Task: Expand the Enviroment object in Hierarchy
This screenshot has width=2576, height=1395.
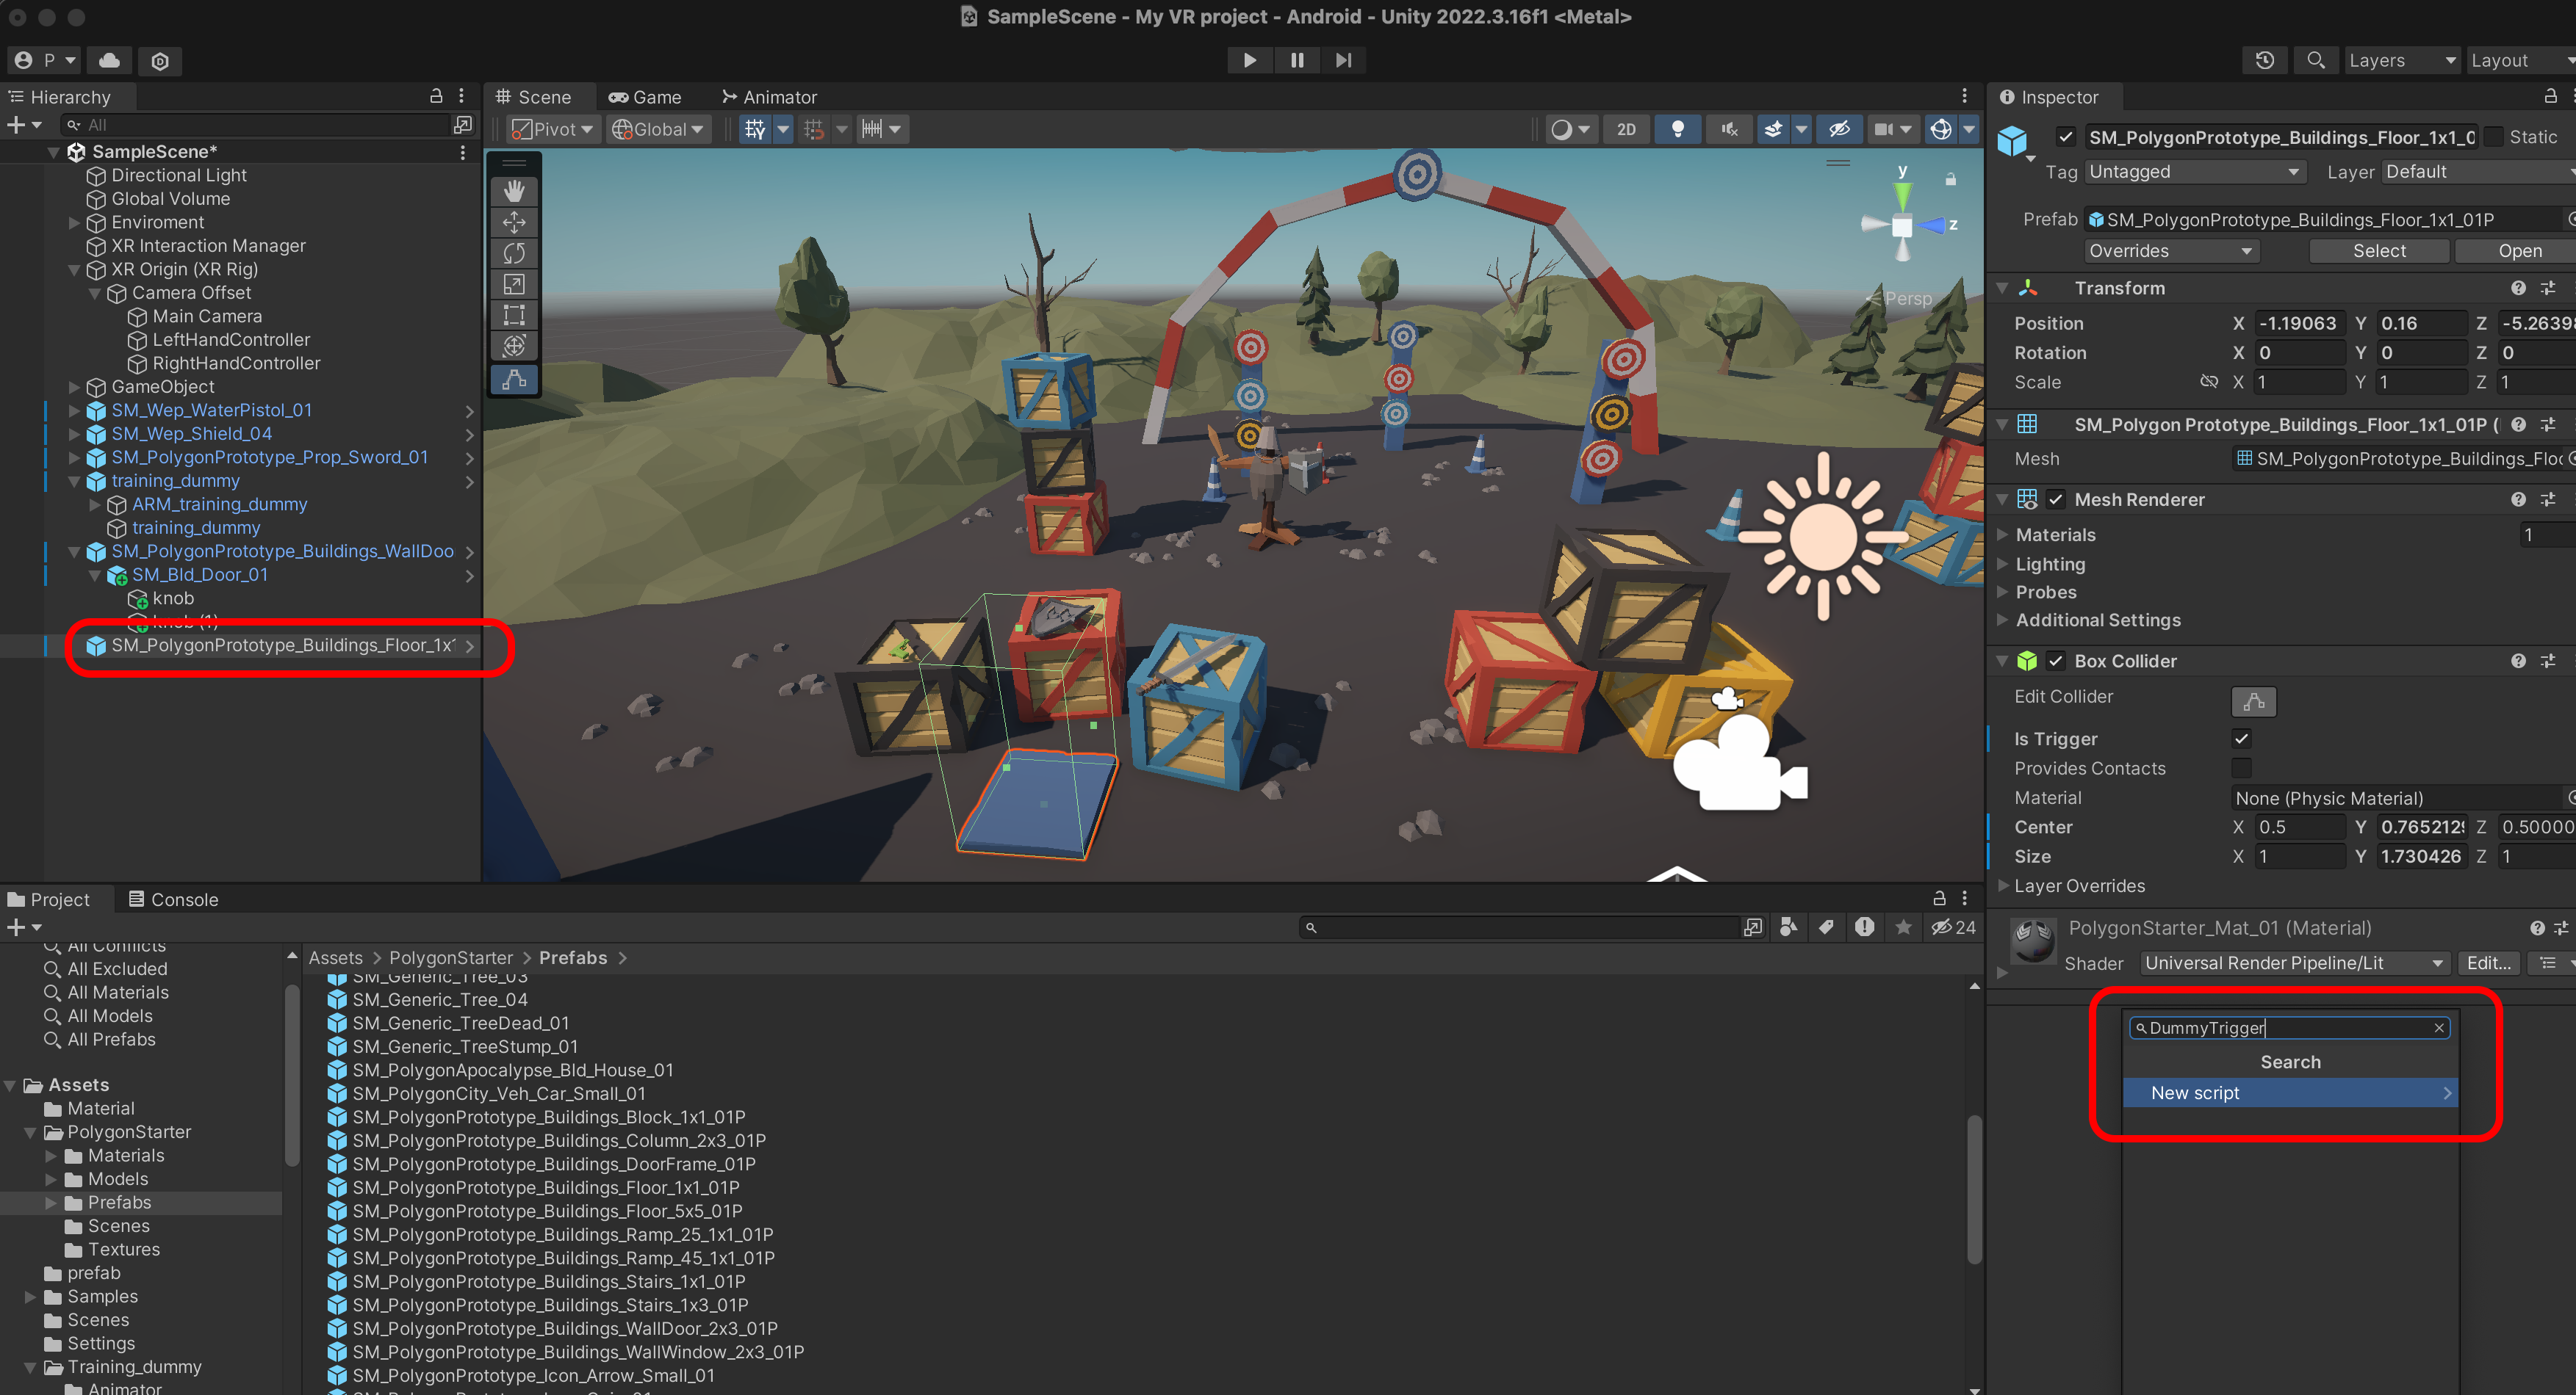Action: coord(74,222)
